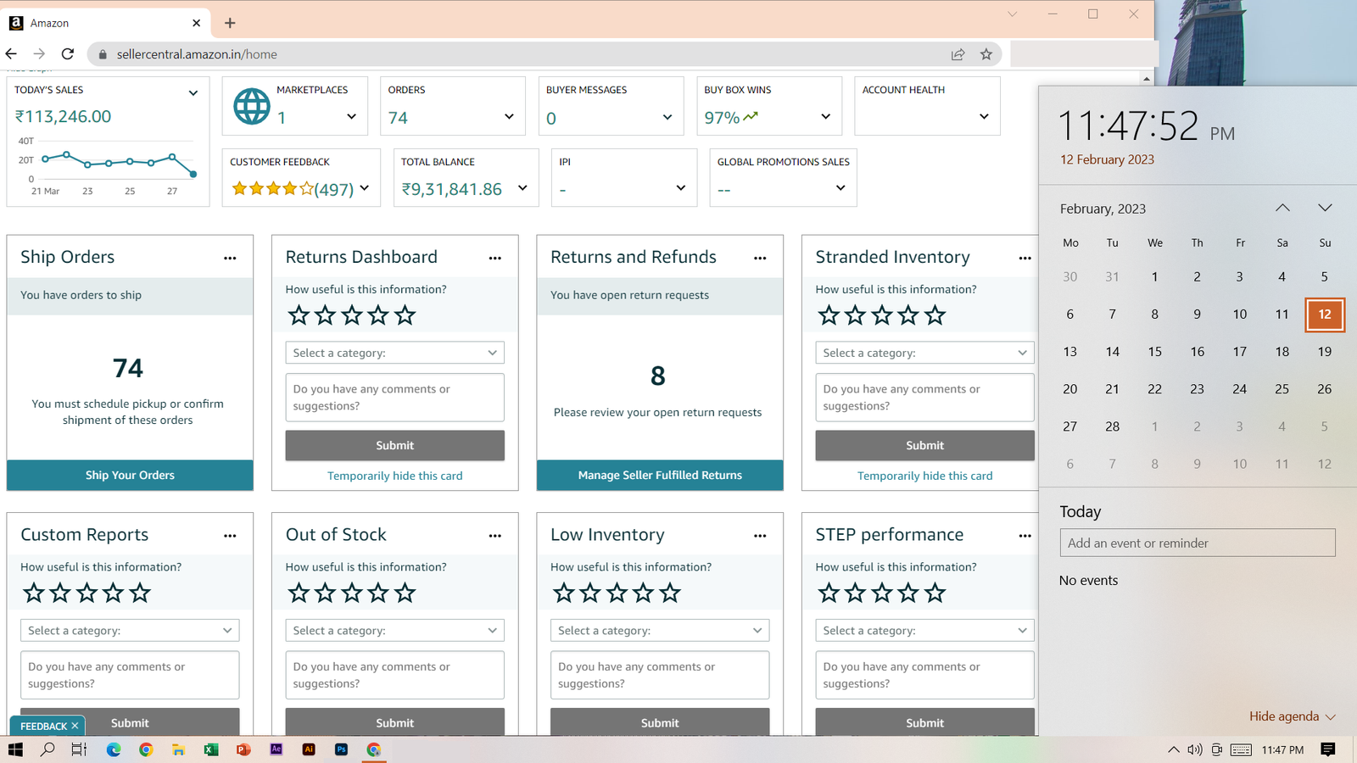Rate Custom Reports one star
The image size is (1357, 763).
(x=34, y=593)
